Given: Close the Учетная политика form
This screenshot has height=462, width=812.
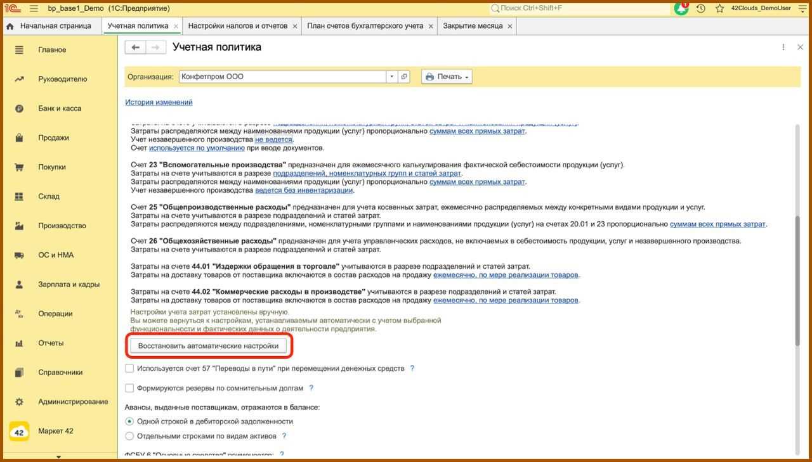Looking at the screenshot, I should [x=800, y=47].
